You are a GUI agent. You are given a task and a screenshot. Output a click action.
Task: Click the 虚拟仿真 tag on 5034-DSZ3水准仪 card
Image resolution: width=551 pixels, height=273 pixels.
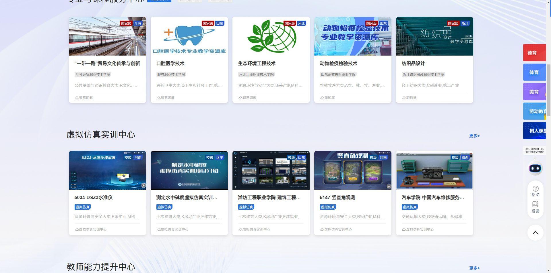tap(82, 207)
